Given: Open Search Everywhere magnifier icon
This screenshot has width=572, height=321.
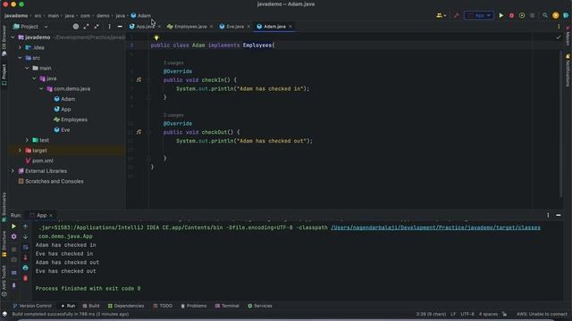Looking at the screenshot, I should point(545,16).
